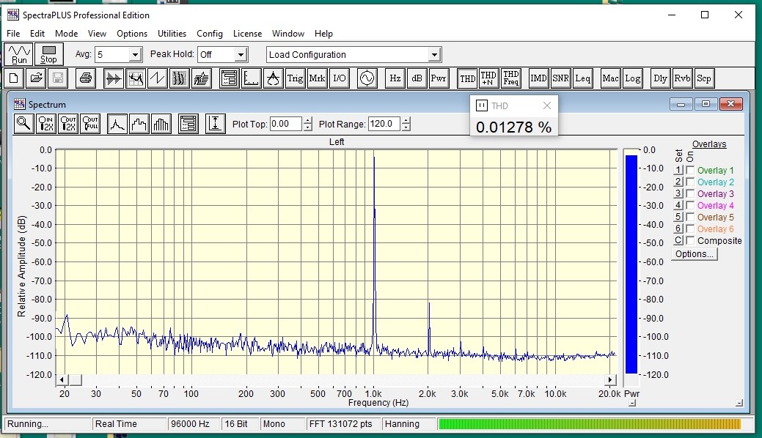
Task: Open the Dly delay finder utility
Action: pyautogui.click(x=661, y=78)
